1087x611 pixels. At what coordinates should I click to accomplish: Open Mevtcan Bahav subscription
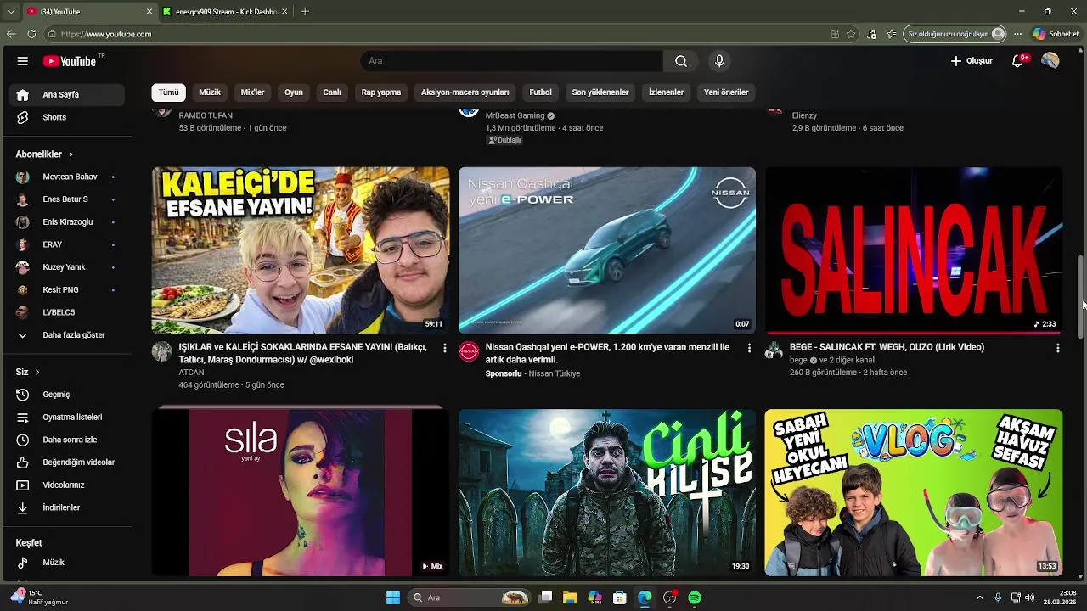click(x=70, y=177)
